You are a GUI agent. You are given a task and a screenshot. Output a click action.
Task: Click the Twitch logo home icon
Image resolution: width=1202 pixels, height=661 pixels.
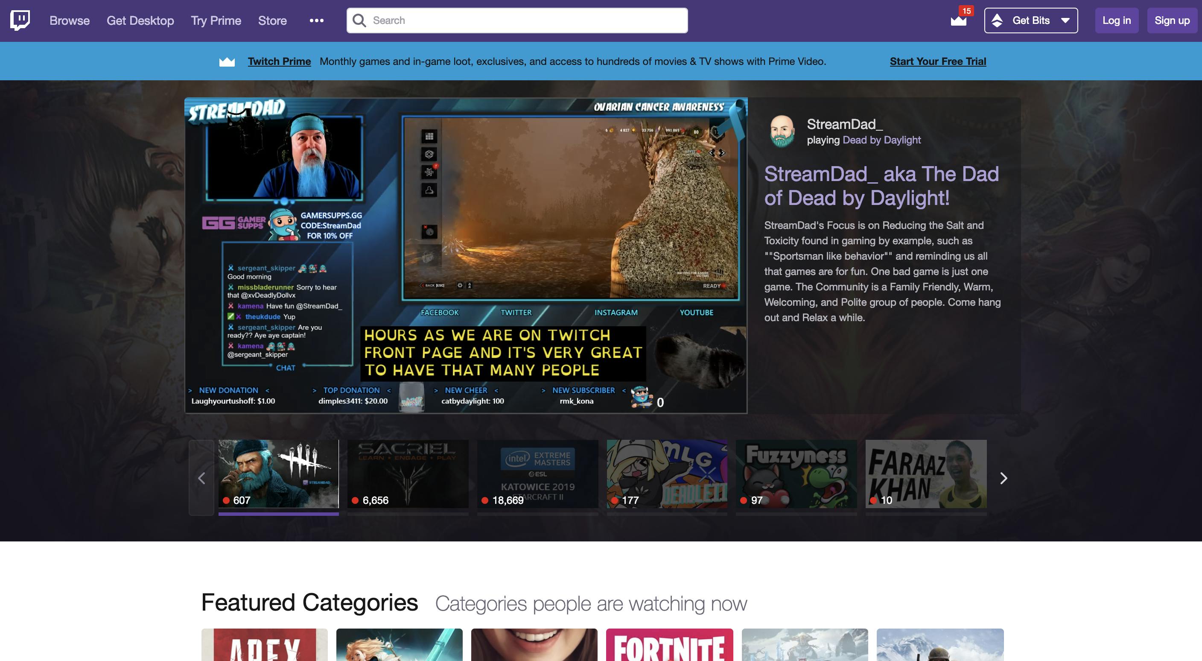pos(20,20)
